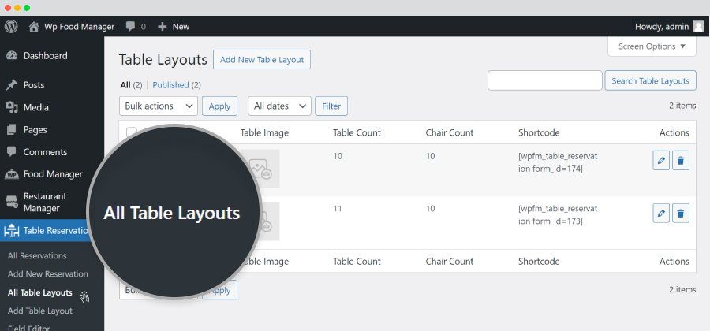The width and height of the screenshot is (710, 331).
Task: Edit the layout with form_id=173
Action: pyautogui.click(x=661, y=213)
